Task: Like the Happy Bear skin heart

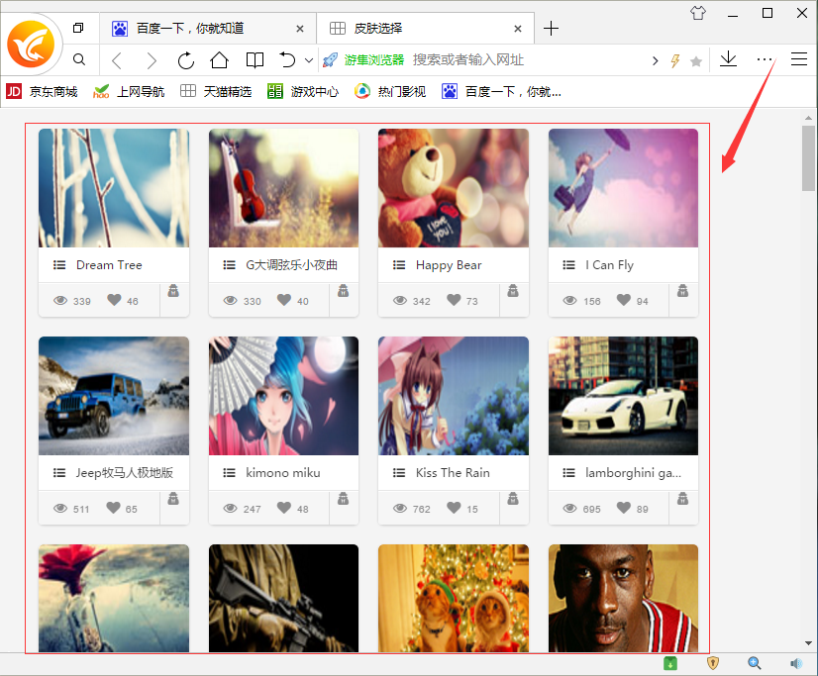Action: pyautogui.click(x=452, y=300)
